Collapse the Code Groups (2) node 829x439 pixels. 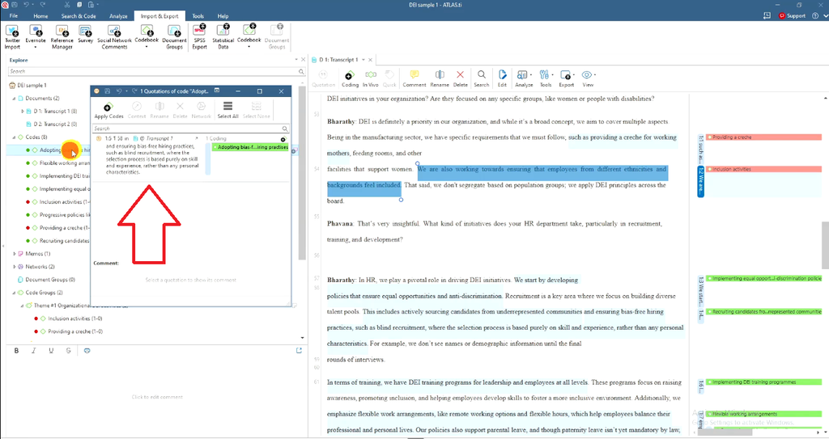pos(15,293)
